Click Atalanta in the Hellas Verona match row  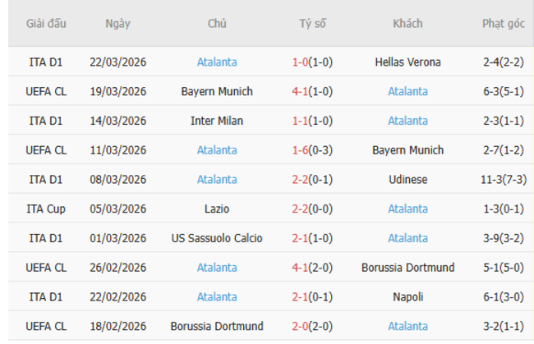point(217,62)
